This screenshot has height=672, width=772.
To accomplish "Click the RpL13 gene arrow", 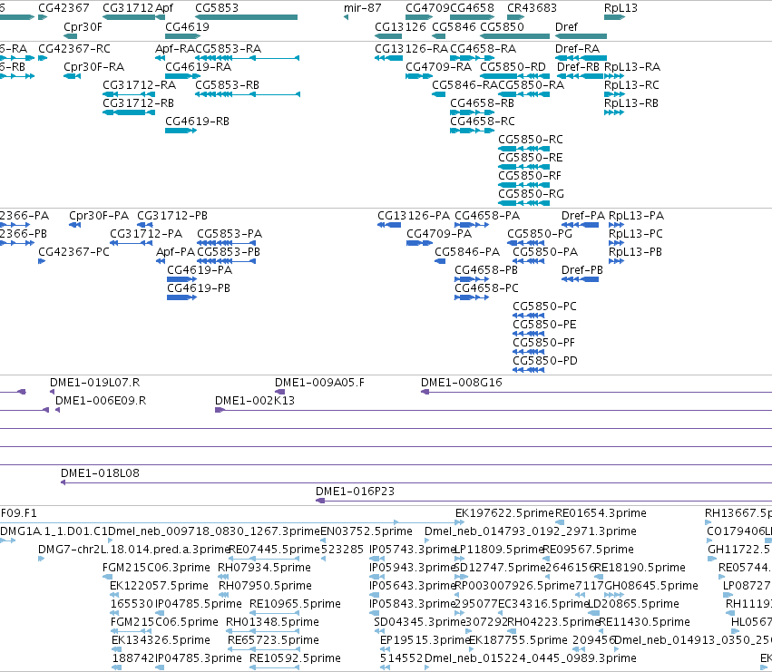I will [614, 17].
